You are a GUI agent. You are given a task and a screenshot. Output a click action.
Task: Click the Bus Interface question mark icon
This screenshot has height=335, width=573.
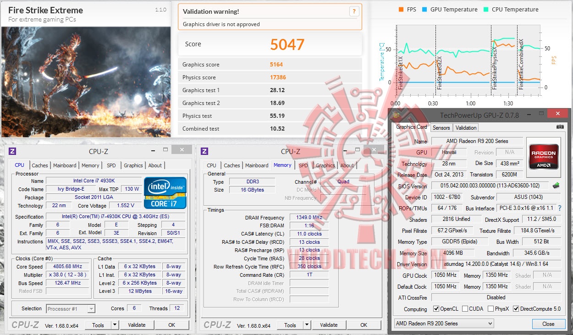click(x=560, y=208)
